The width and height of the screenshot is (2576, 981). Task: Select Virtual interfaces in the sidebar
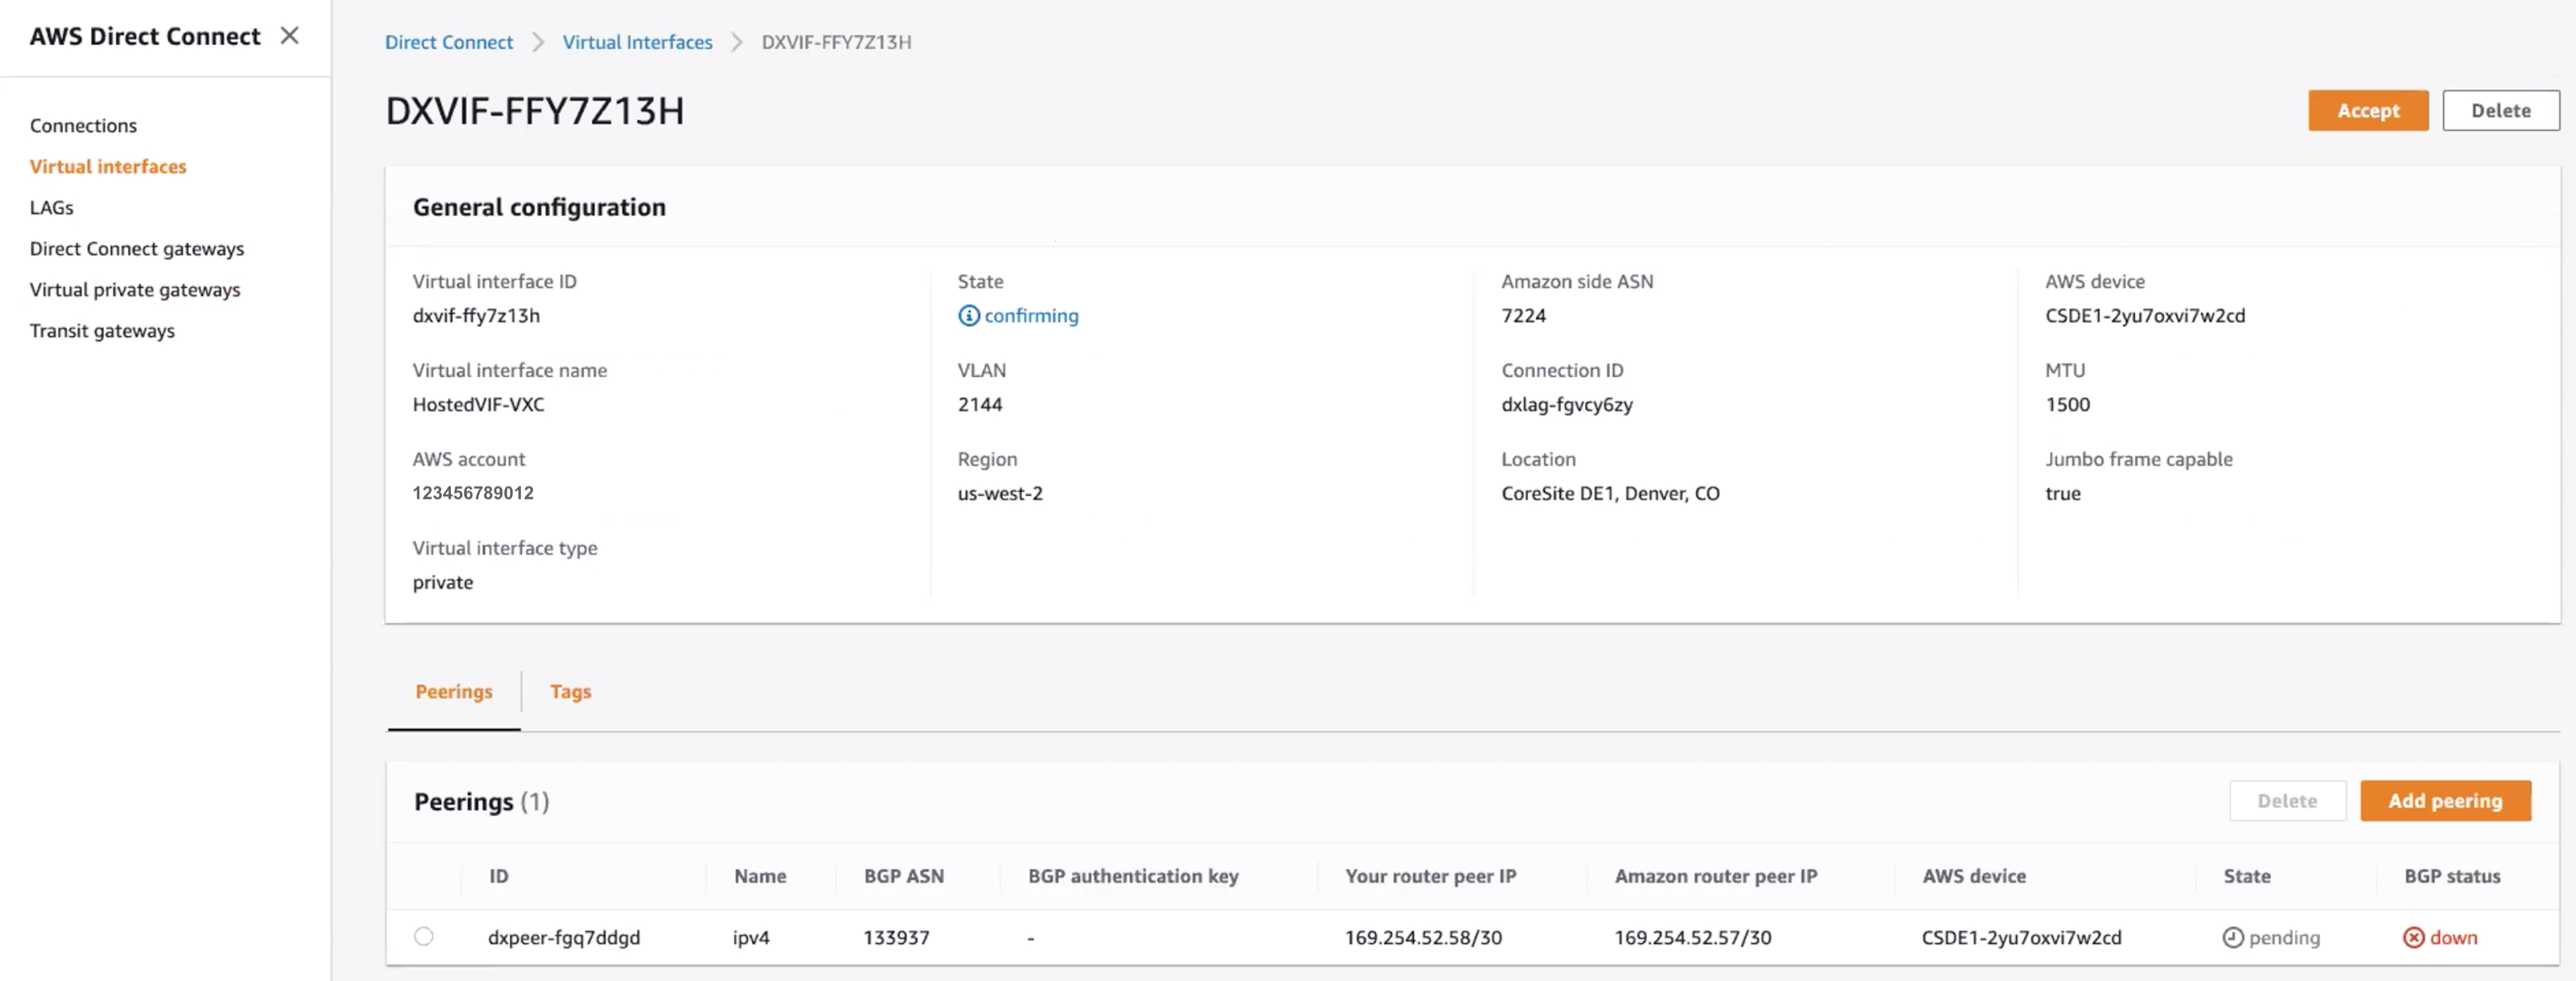click(107, 166)
